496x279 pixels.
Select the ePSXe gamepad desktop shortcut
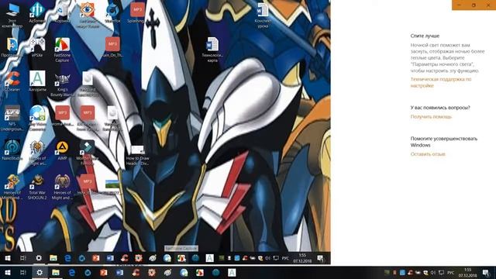[37, 47]
